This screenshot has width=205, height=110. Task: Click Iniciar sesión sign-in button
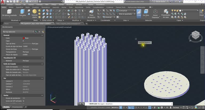[x=160, y=2]
